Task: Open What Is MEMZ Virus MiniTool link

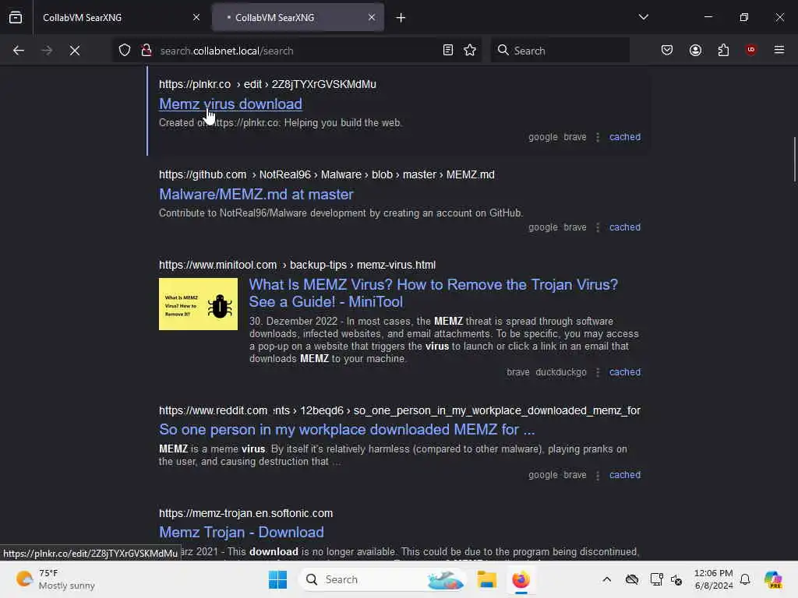Action: pos(433,293)
